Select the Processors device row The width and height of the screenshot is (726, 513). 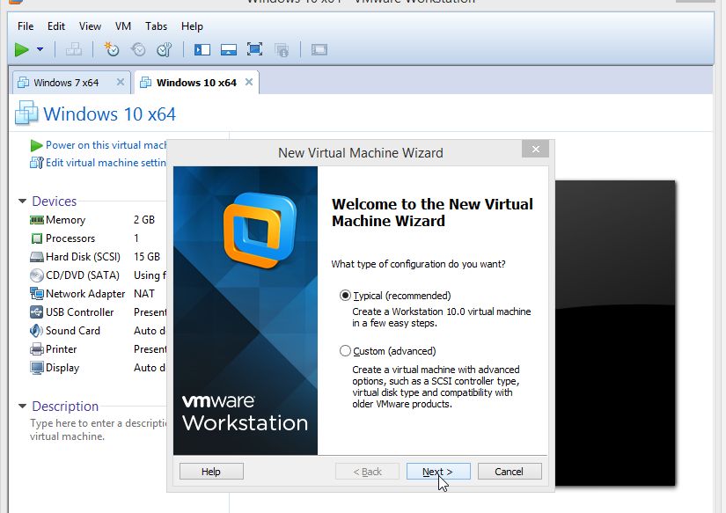(97, 238)
